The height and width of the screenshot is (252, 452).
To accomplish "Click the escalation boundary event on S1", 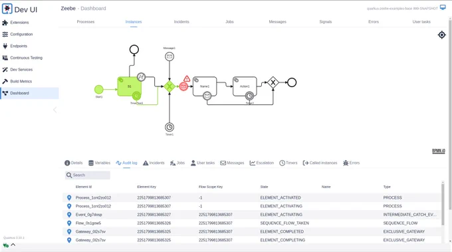I will [x=141, y=77].
